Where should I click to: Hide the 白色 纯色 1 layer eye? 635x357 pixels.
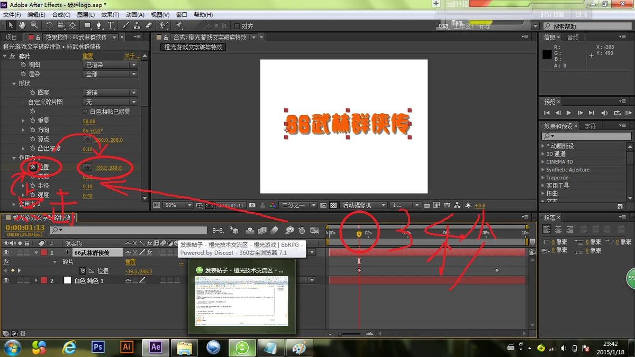coord(6,280)
